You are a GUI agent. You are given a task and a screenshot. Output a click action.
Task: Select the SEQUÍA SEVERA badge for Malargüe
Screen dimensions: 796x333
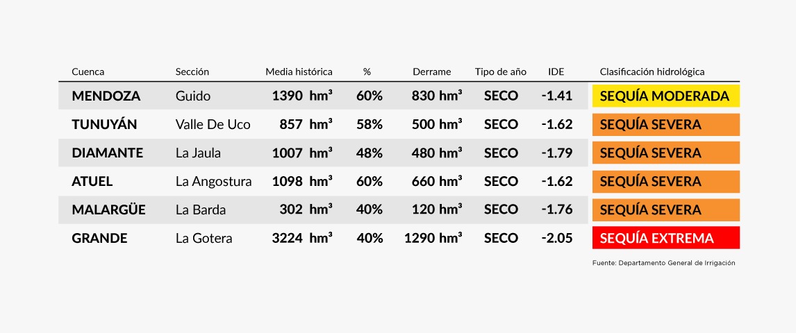665,210
